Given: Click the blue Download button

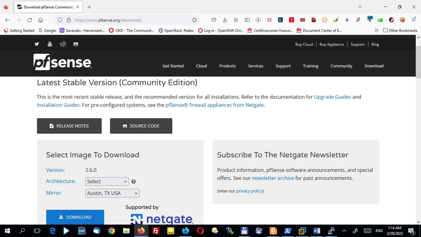Looking at the screenshot, I should tap(75, 217).
